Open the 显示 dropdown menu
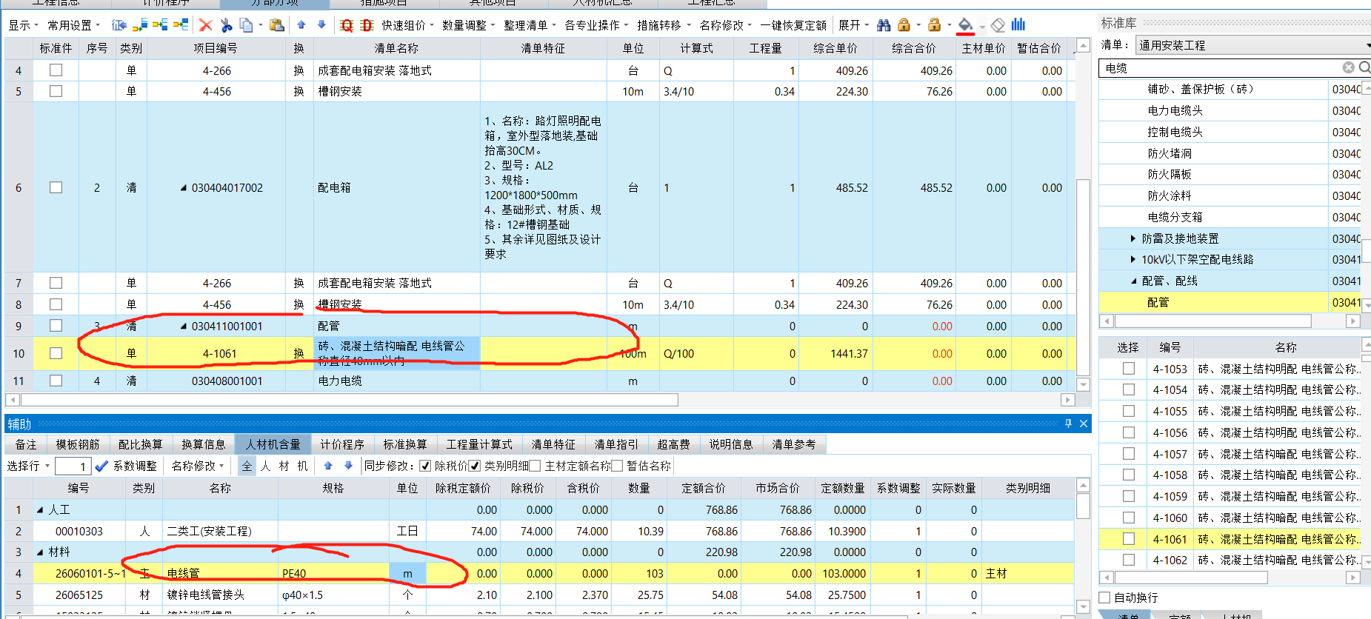 pos(23,25)
